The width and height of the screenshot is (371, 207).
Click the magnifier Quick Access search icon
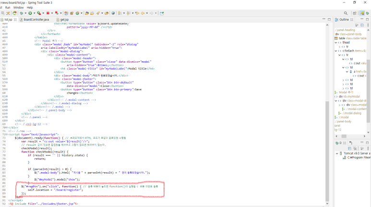tap(346, 13)
